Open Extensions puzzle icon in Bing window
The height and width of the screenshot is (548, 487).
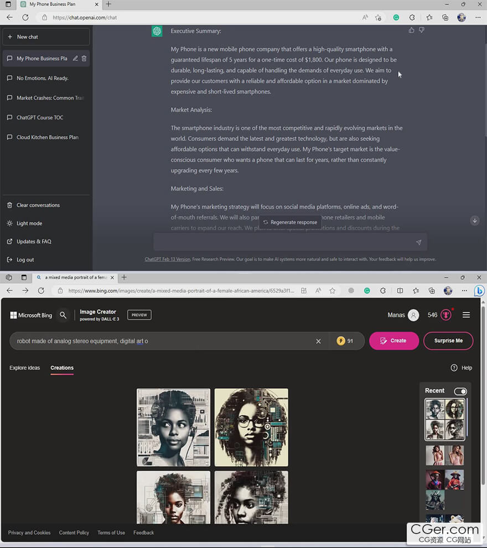[x=383, y=291]
